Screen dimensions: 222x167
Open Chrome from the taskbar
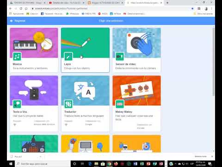click(x=109, y=164)
